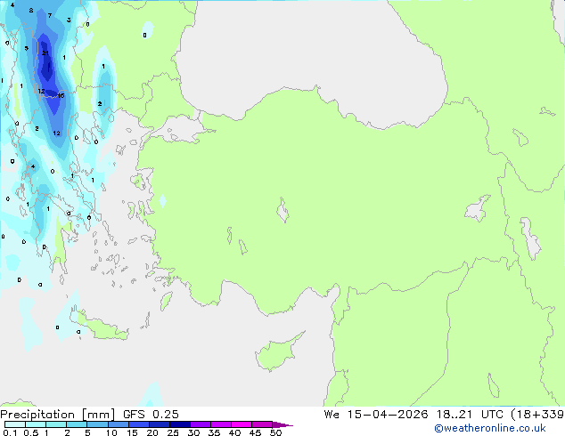
Task: Click the 'Precipitation' title text
Action: coord(37,415)
